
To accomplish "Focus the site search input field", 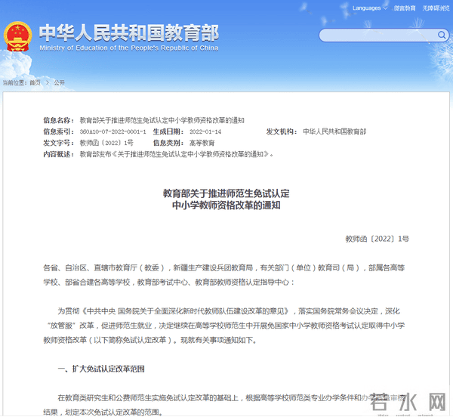I will (384, 36).
